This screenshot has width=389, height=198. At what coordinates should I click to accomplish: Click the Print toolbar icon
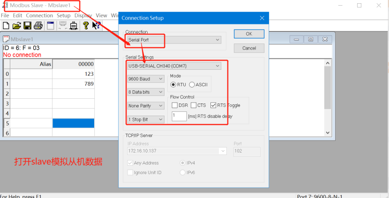(38, 25)
